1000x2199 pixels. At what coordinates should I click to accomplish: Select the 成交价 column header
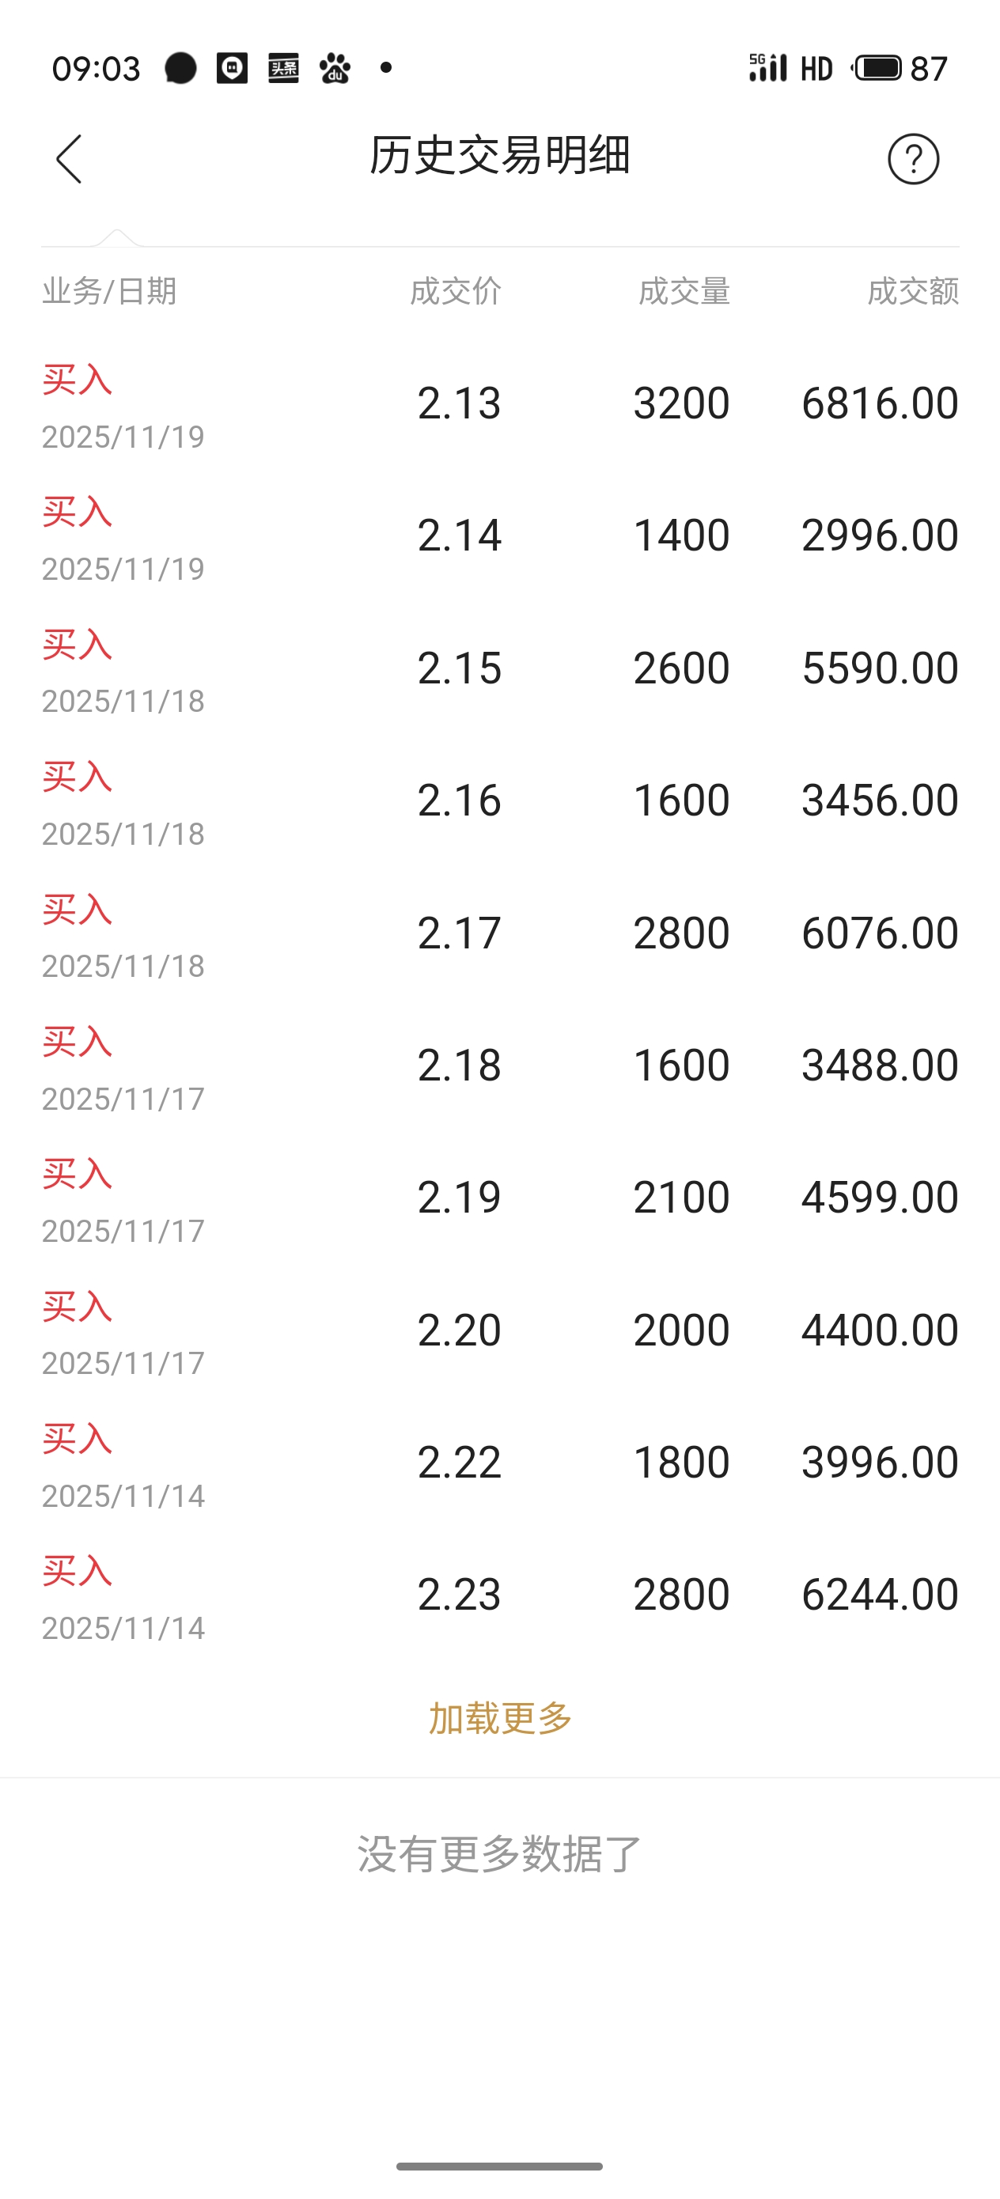pyautogui.click(x=455, y=291)
